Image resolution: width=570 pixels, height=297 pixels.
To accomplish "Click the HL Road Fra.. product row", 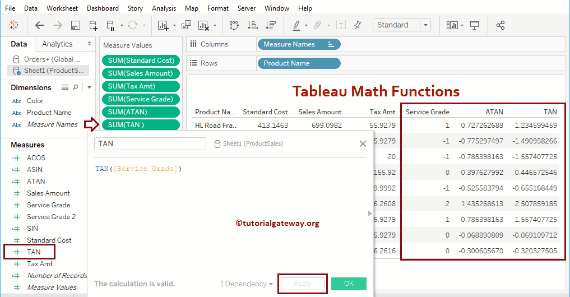I will point(216,126).
